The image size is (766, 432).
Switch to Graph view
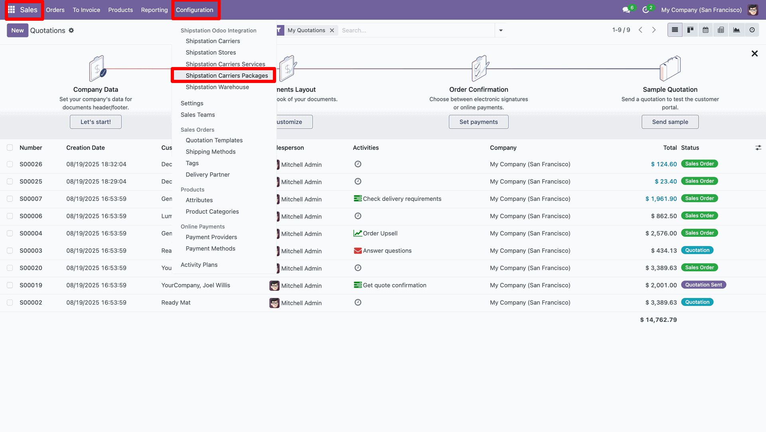click(736, 30)
